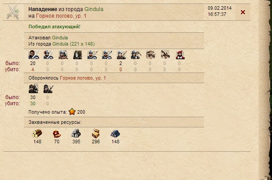This screenshot has width=272, height=180.
Task: Open Gindula city link in report header
Action: click(x=94, y=9)
